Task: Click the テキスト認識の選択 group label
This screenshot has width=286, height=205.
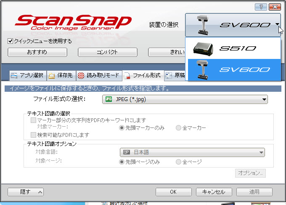Action: click(48, 114)
